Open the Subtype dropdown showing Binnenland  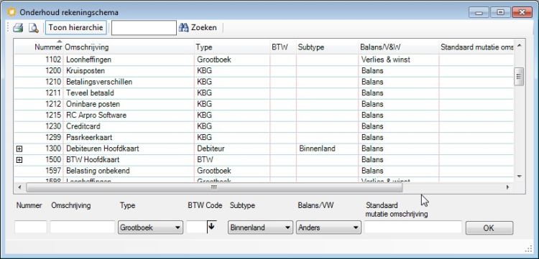[x=260, y=227]
